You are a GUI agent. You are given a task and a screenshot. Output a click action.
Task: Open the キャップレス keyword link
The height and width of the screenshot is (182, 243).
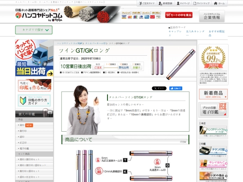(x=175, y=33)
